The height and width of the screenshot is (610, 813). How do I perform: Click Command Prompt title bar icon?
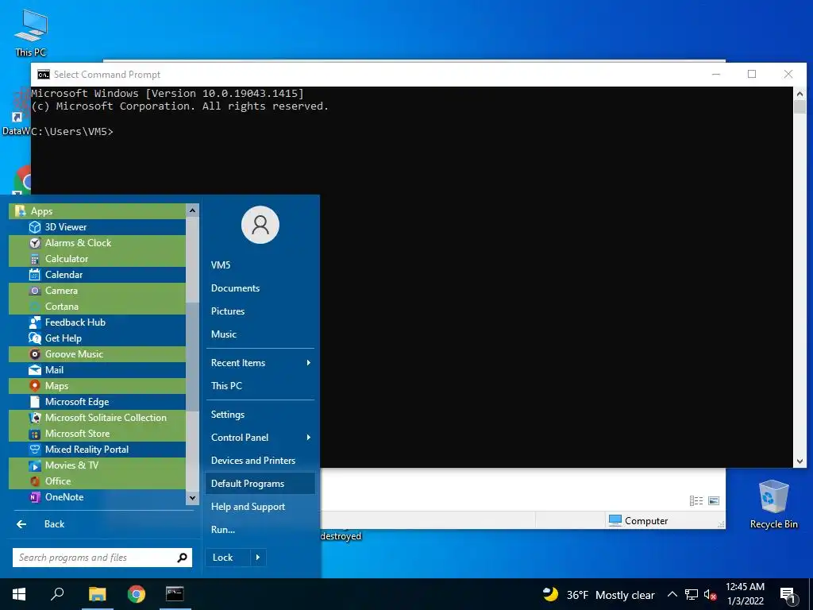click(44, 75)
